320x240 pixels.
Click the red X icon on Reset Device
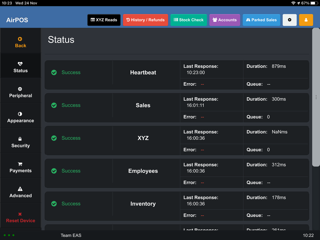point(20,213)
